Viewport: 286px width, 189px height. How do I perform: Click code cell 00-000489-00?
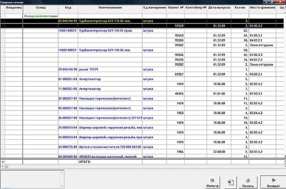68,156
